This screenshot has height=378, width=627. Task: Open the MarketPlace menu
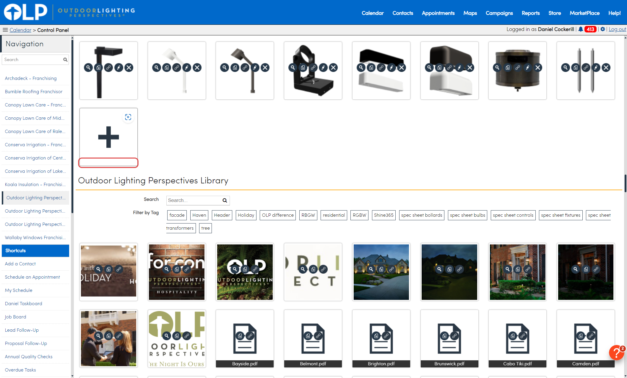[x=585, y=13]
